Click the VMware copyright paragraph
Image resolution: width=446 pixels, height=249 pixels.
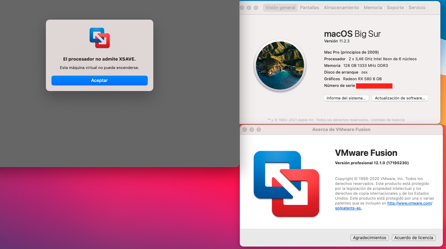(x=384, y=194)
